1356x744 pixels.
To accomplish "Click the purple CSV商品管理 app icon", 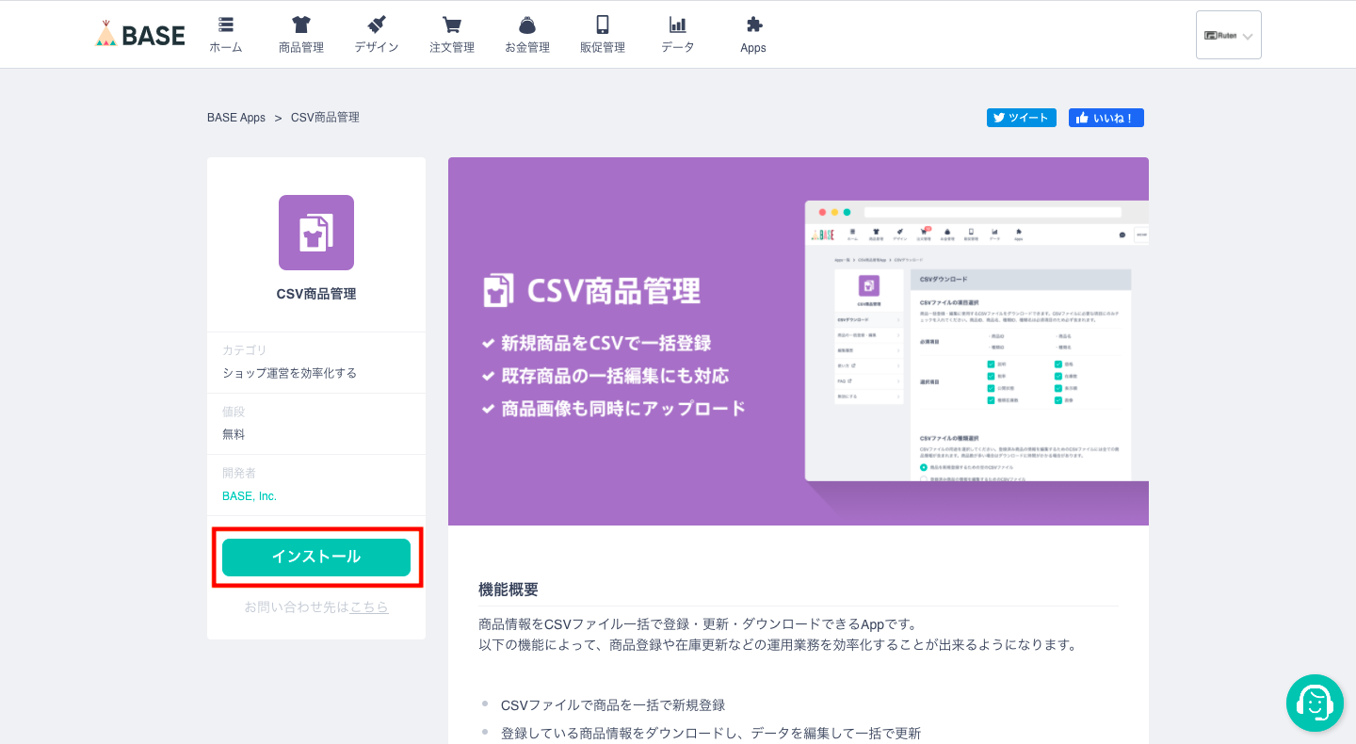I will coord(316,233).
